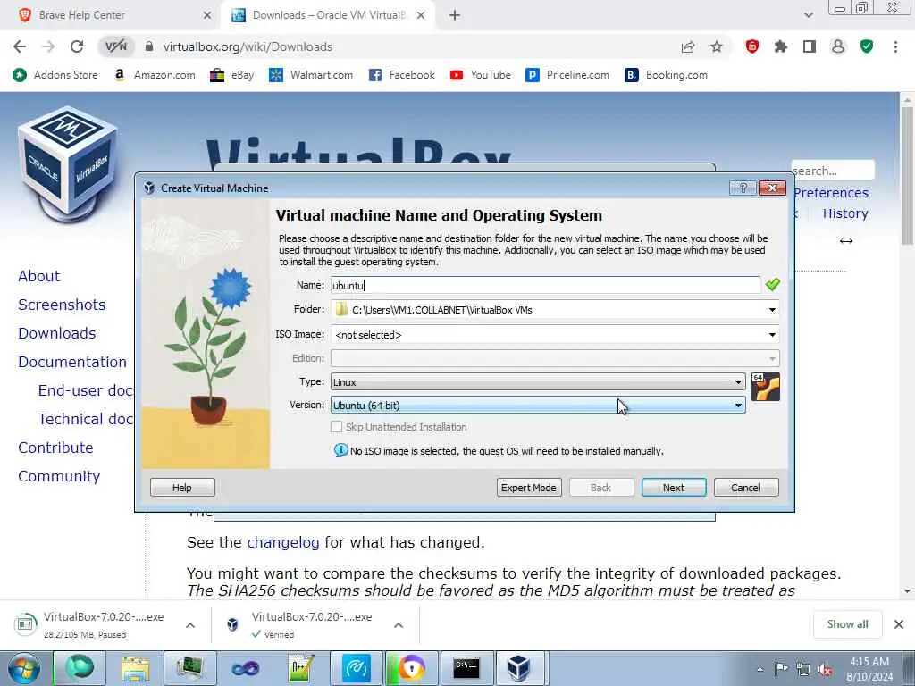Show hidden system tray icons

760,670
